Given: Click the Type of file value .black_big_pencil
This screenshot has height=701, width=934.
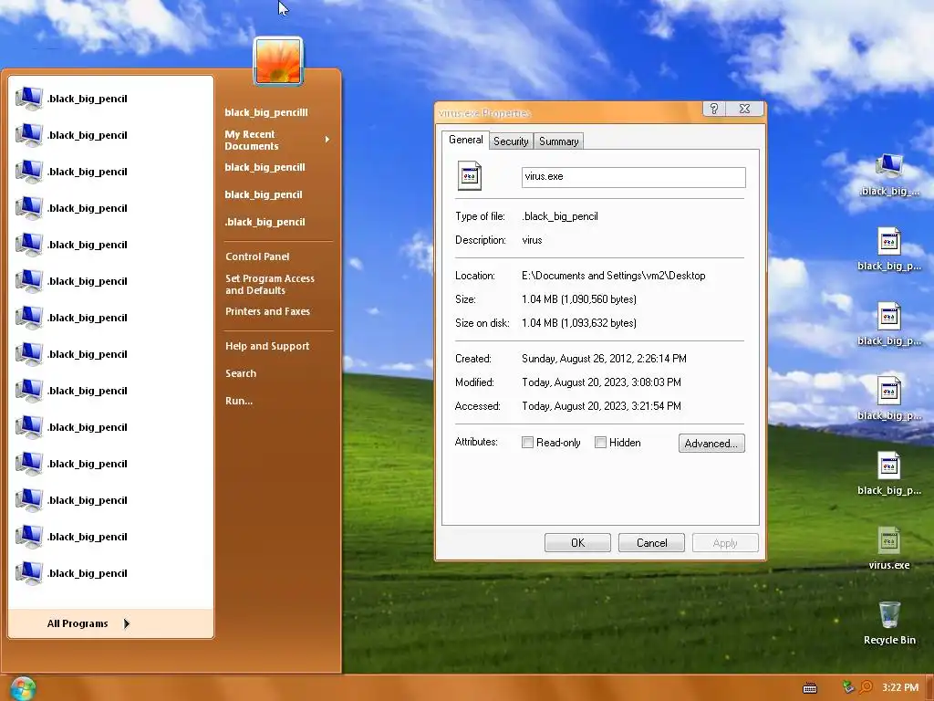Looking at the screenshot, I should [560, 216].
